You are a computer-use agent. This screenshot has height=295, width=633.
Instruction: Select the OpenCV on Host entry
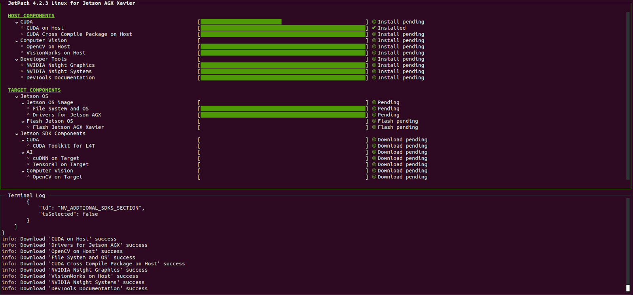[48, 47]
